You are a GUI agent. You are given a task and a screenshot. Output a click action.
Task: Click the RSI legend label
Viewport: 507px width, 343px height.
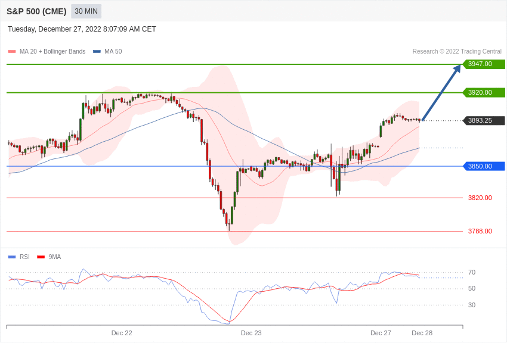tap(24, 257)
